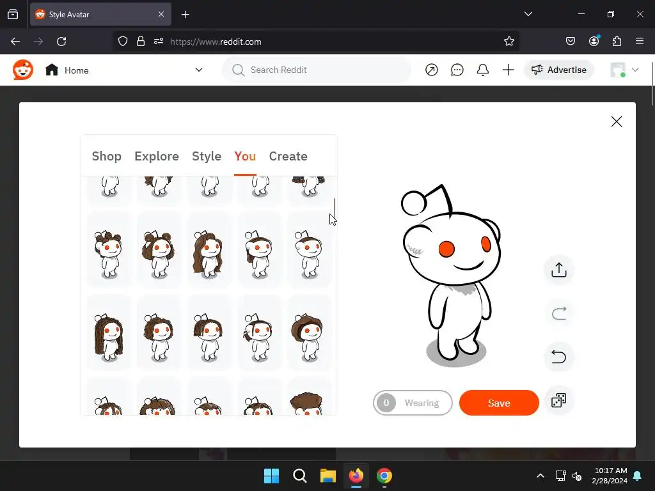The height and width of the screenshot is (491, 655).
Task: Click the Firefox View icon
Action: (13, 15)
